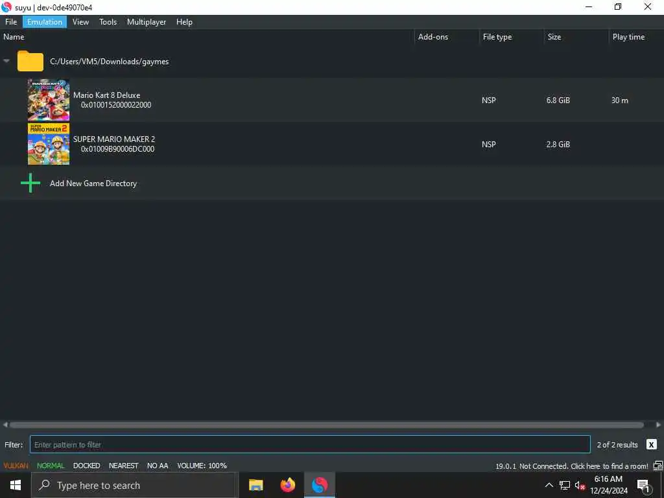Click the 30 m play time value

coord(619,101)
